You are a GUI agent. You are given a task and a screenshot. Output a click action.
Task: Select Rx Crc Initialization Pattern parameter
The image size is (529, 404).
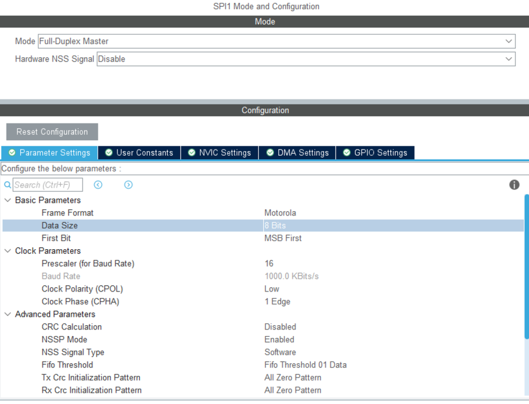92,390
